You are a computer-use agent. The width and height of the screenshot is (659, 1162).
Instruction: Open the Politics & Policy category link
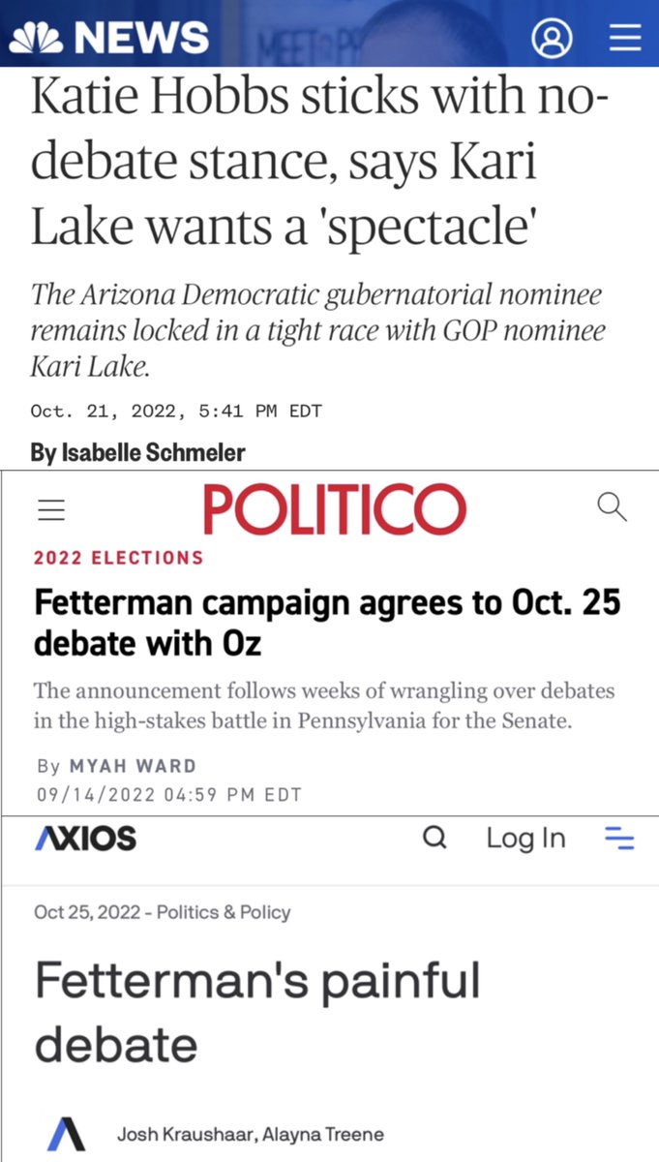click(224, 912)
